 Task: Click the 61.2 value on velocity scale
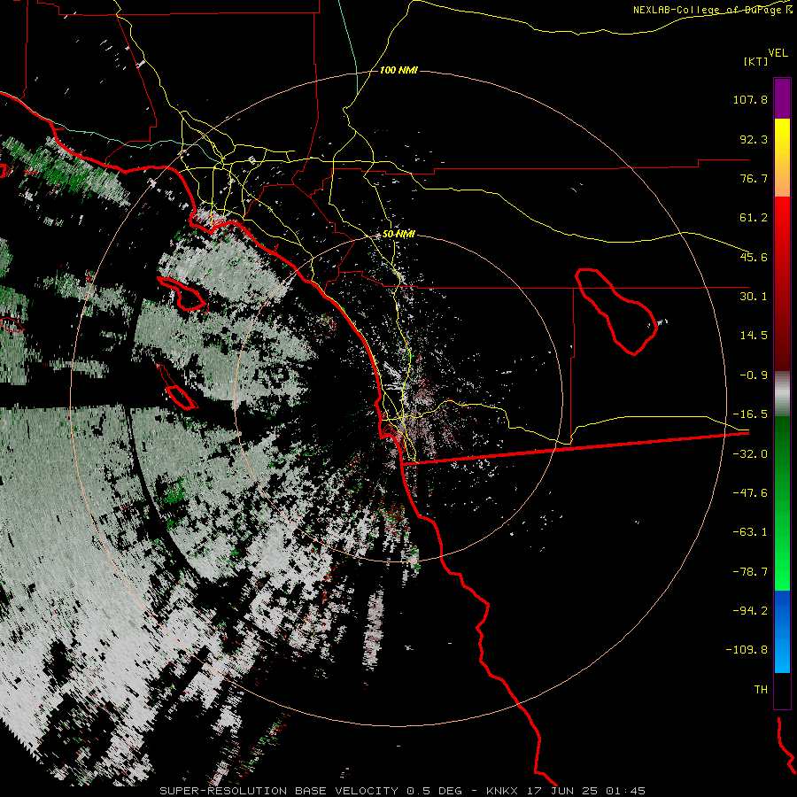point(754,218)
